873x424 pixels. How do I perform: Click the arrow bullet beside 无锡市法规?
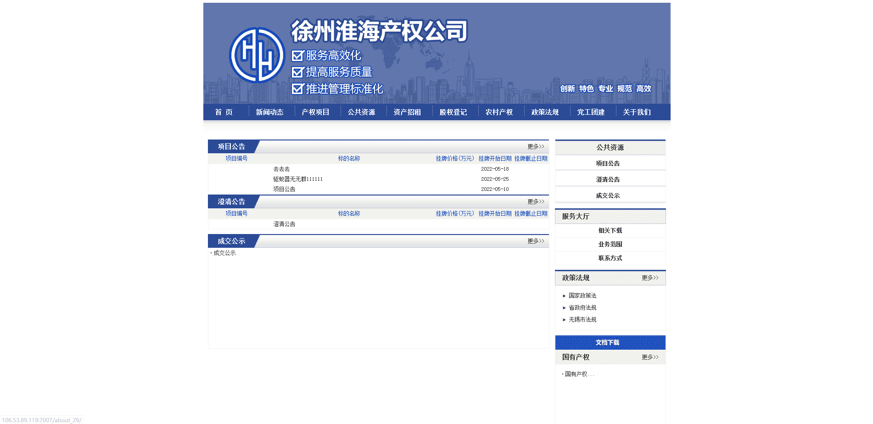point(564,320)
